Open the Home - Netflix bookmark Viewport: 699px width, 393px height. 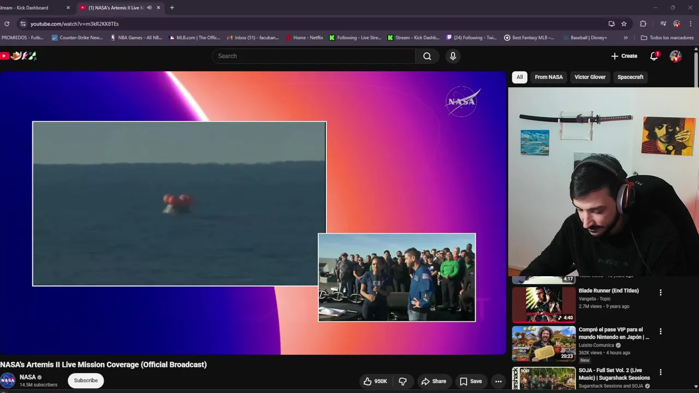(304, 38)
